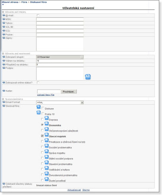The width and height of the screenshot is (162, 195).
Task: Click the help icon next to Avatar
Action: click(4, 91)
